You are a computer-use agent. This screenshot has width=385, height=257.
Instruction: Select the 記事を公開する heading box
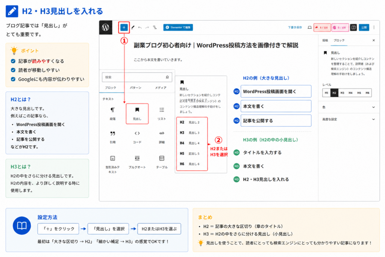[x=276, y=121]
